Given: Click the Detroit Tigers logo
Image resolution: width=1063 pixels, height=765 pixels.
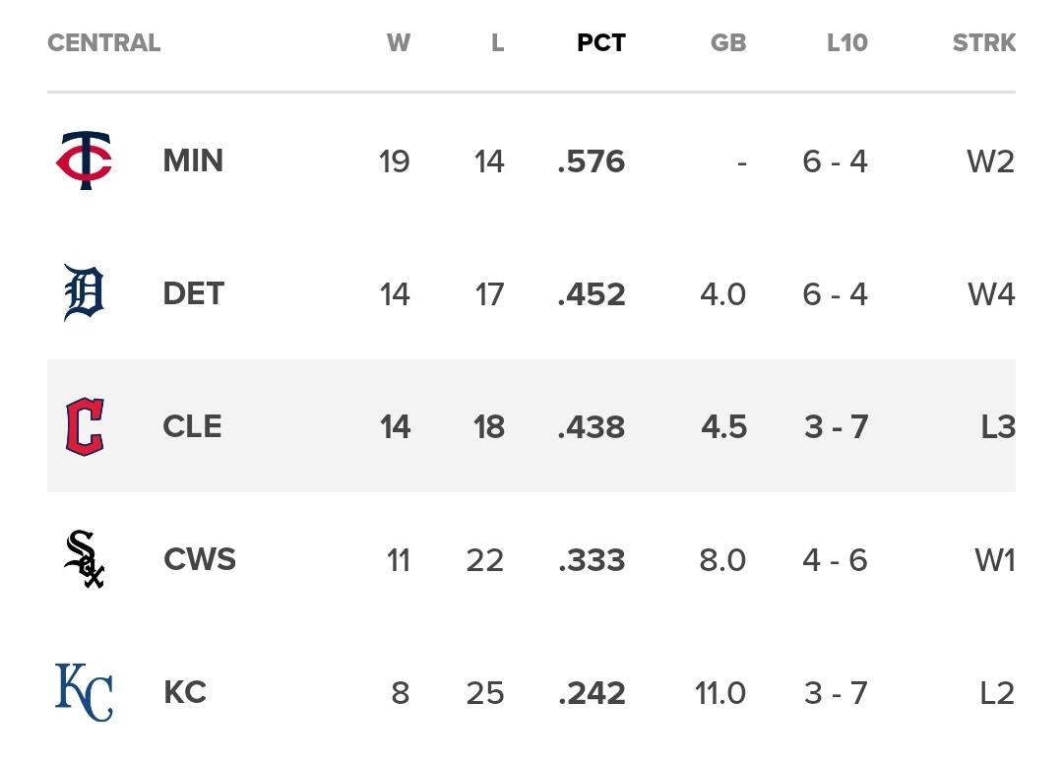Looking at the screenshot, I should pos(84,293).
